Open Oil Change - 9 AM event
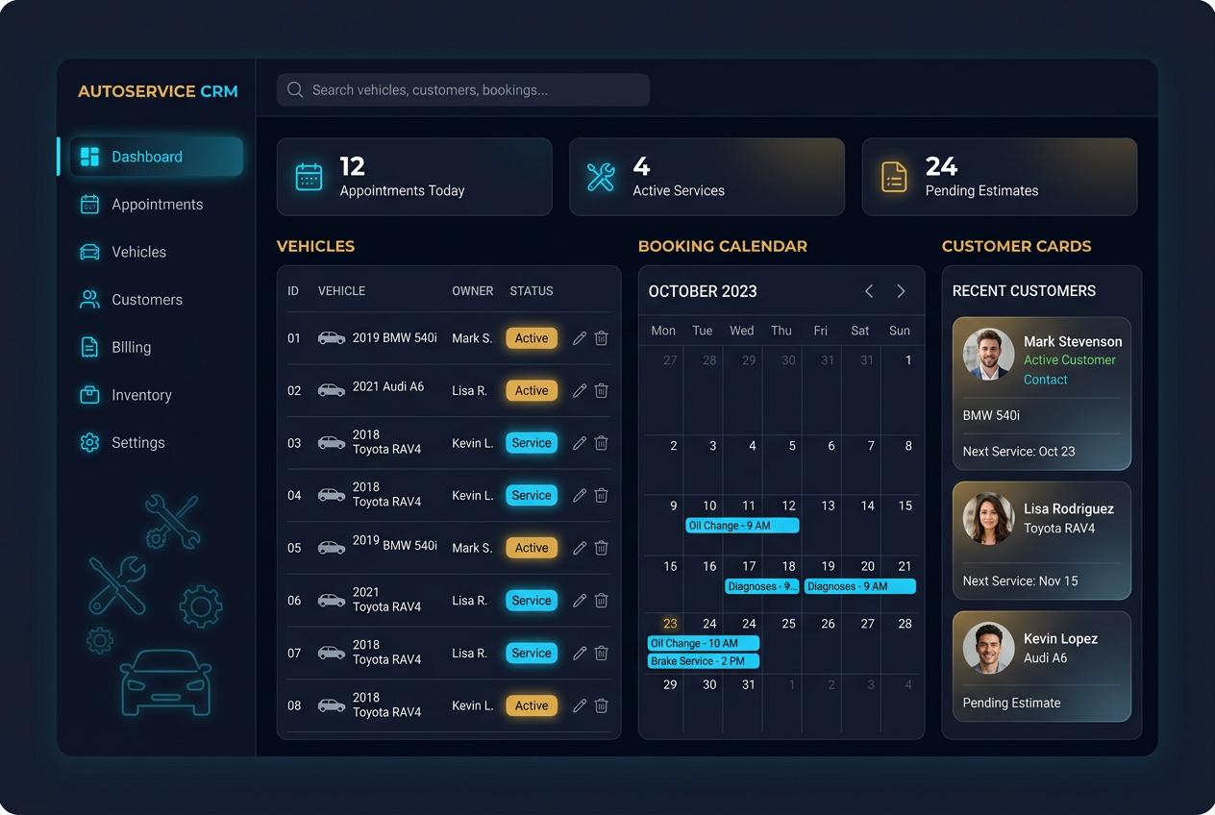 742,526
